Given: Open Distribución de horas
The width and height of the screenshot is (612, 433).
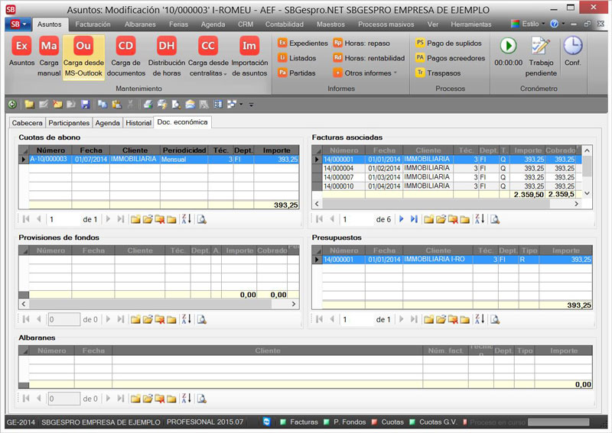Looking at the screenshot, I should pyautogui.click(x=166, y=47).
